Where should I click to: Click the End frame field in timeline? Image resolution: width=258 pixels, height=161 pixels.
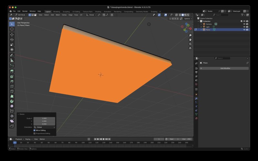click(x=186, y=139)
